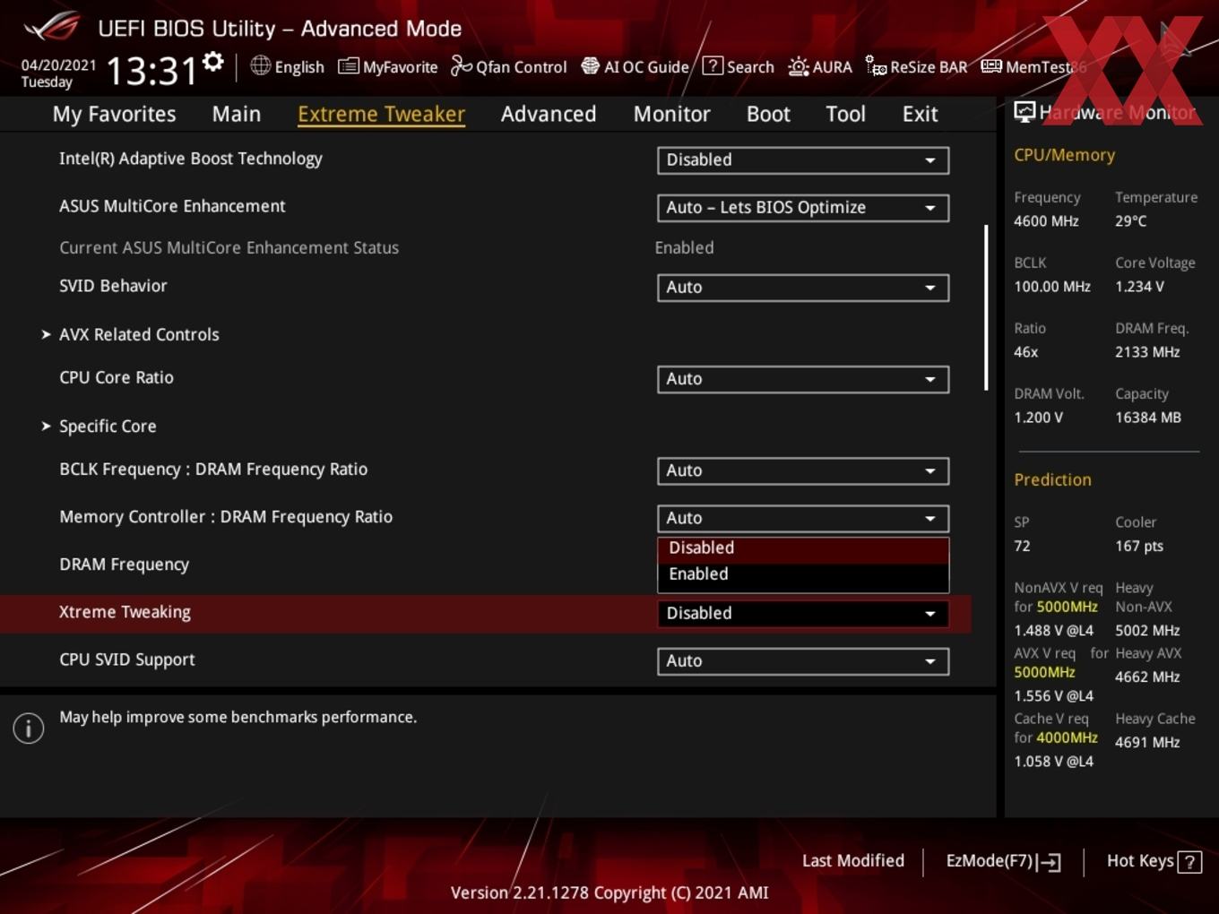Click the Hot Keys question mark icon
This screenshot has width=1219, height=914.
click(1189, 862)
